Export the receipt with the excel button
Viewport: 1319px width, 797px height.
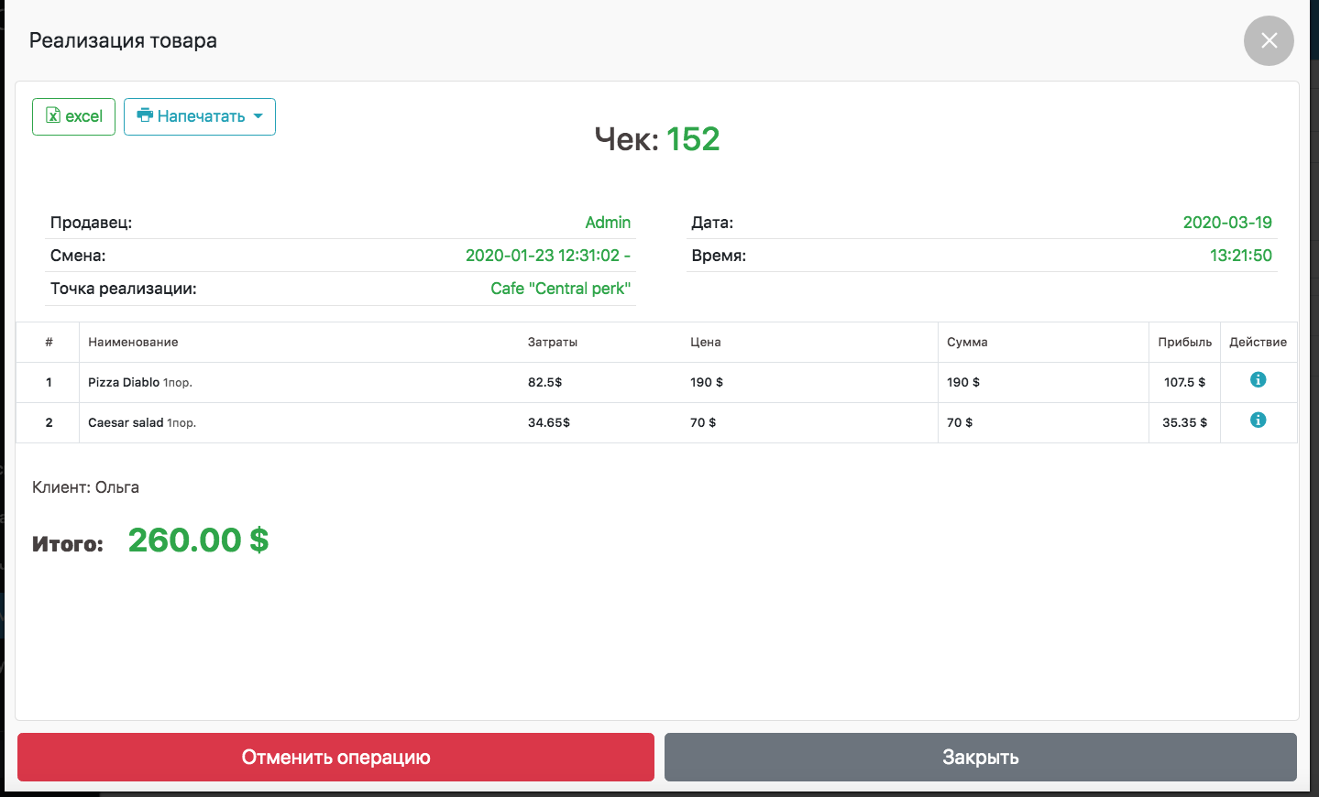(x=74, y=116)
